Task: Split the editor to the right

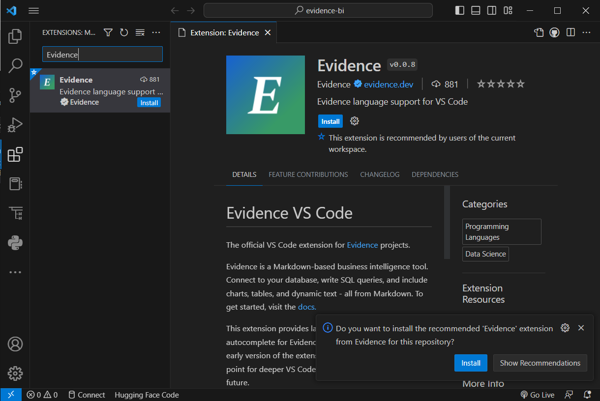Action: pos(570,32)
